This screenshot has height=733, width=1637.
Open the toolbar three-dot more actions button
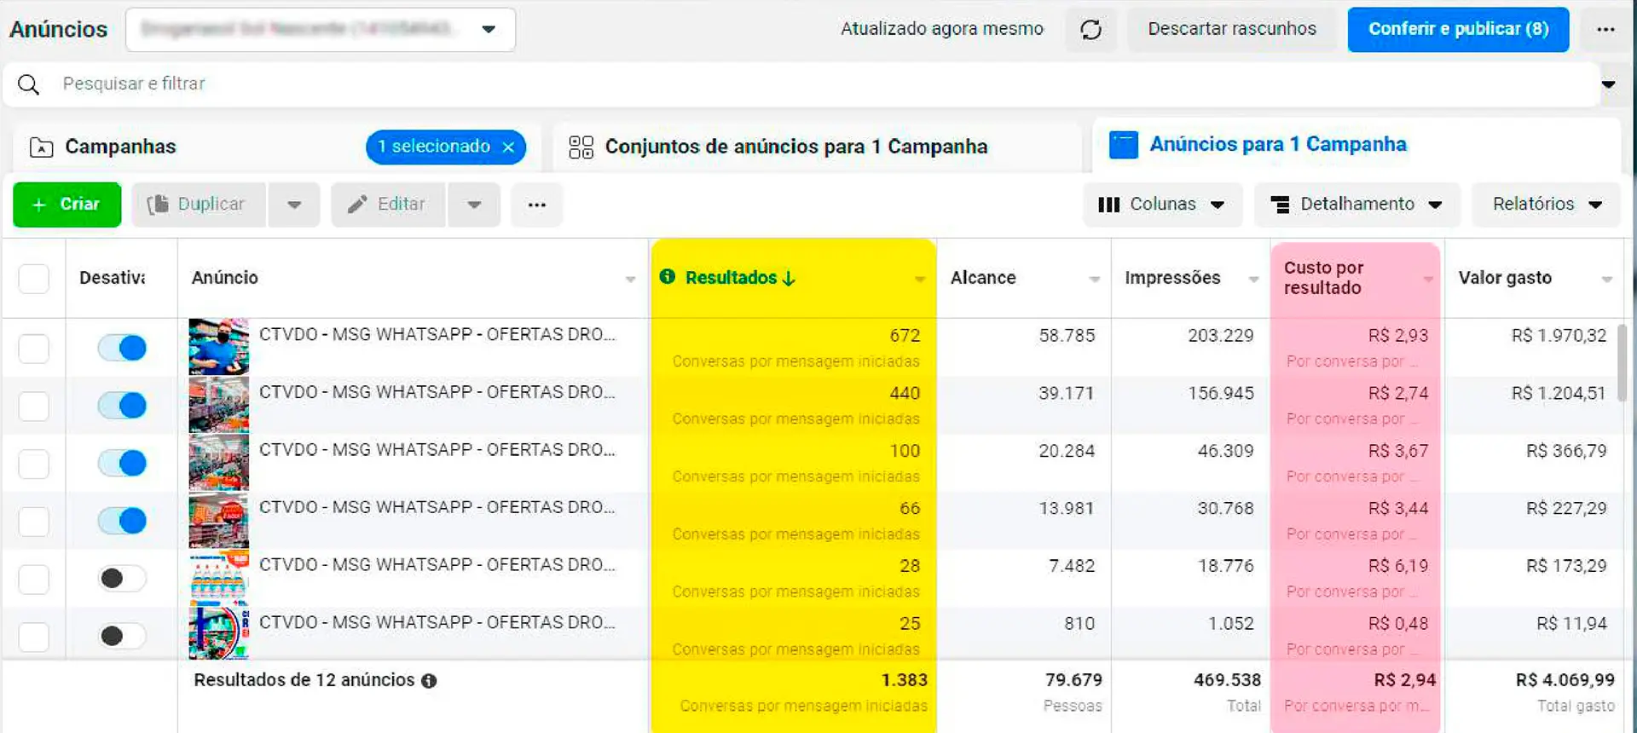[536, 205]
